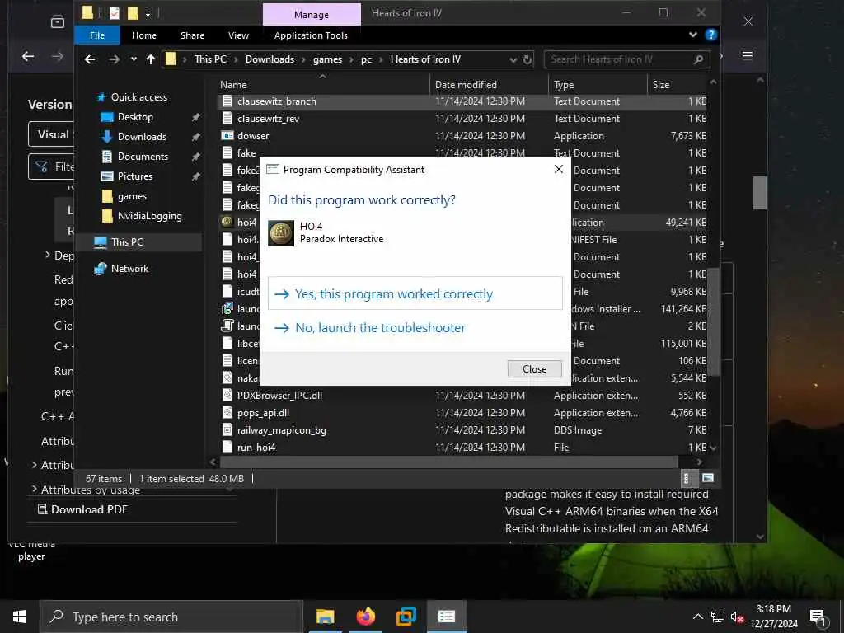Image resolution: width=844 pixels, height=633 pixels.
Task: Open notification center icon
Action: (818, 617)
